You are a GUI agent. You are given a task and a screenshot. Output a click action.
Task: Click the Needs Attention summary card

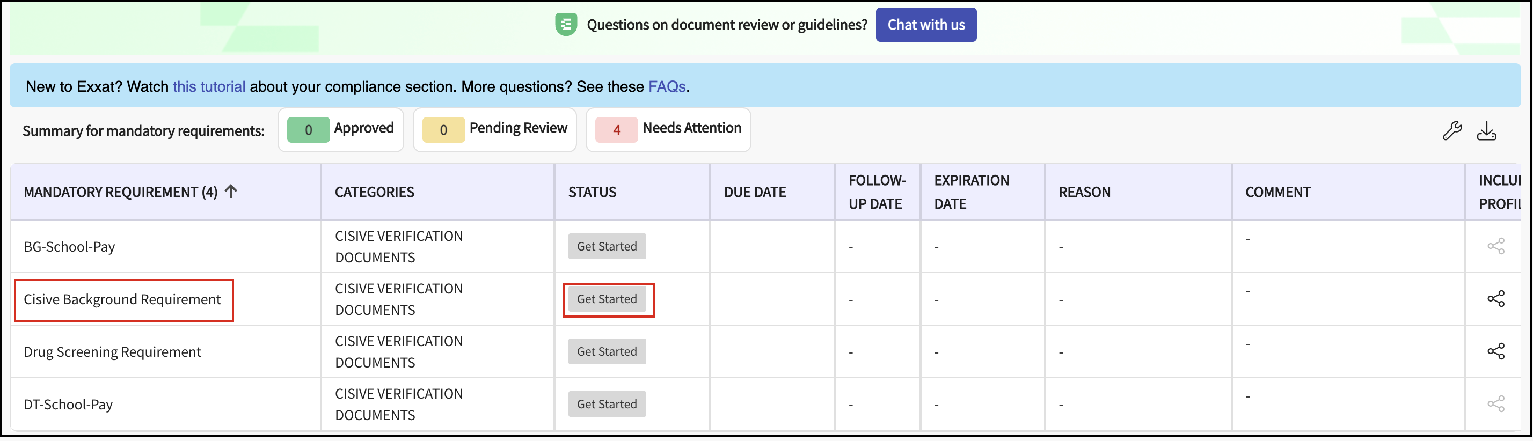tap(668, 129)
